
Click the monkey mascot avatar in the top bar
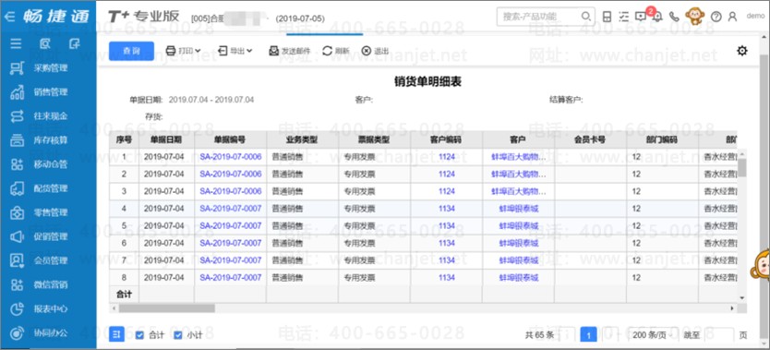pos(695,17)
